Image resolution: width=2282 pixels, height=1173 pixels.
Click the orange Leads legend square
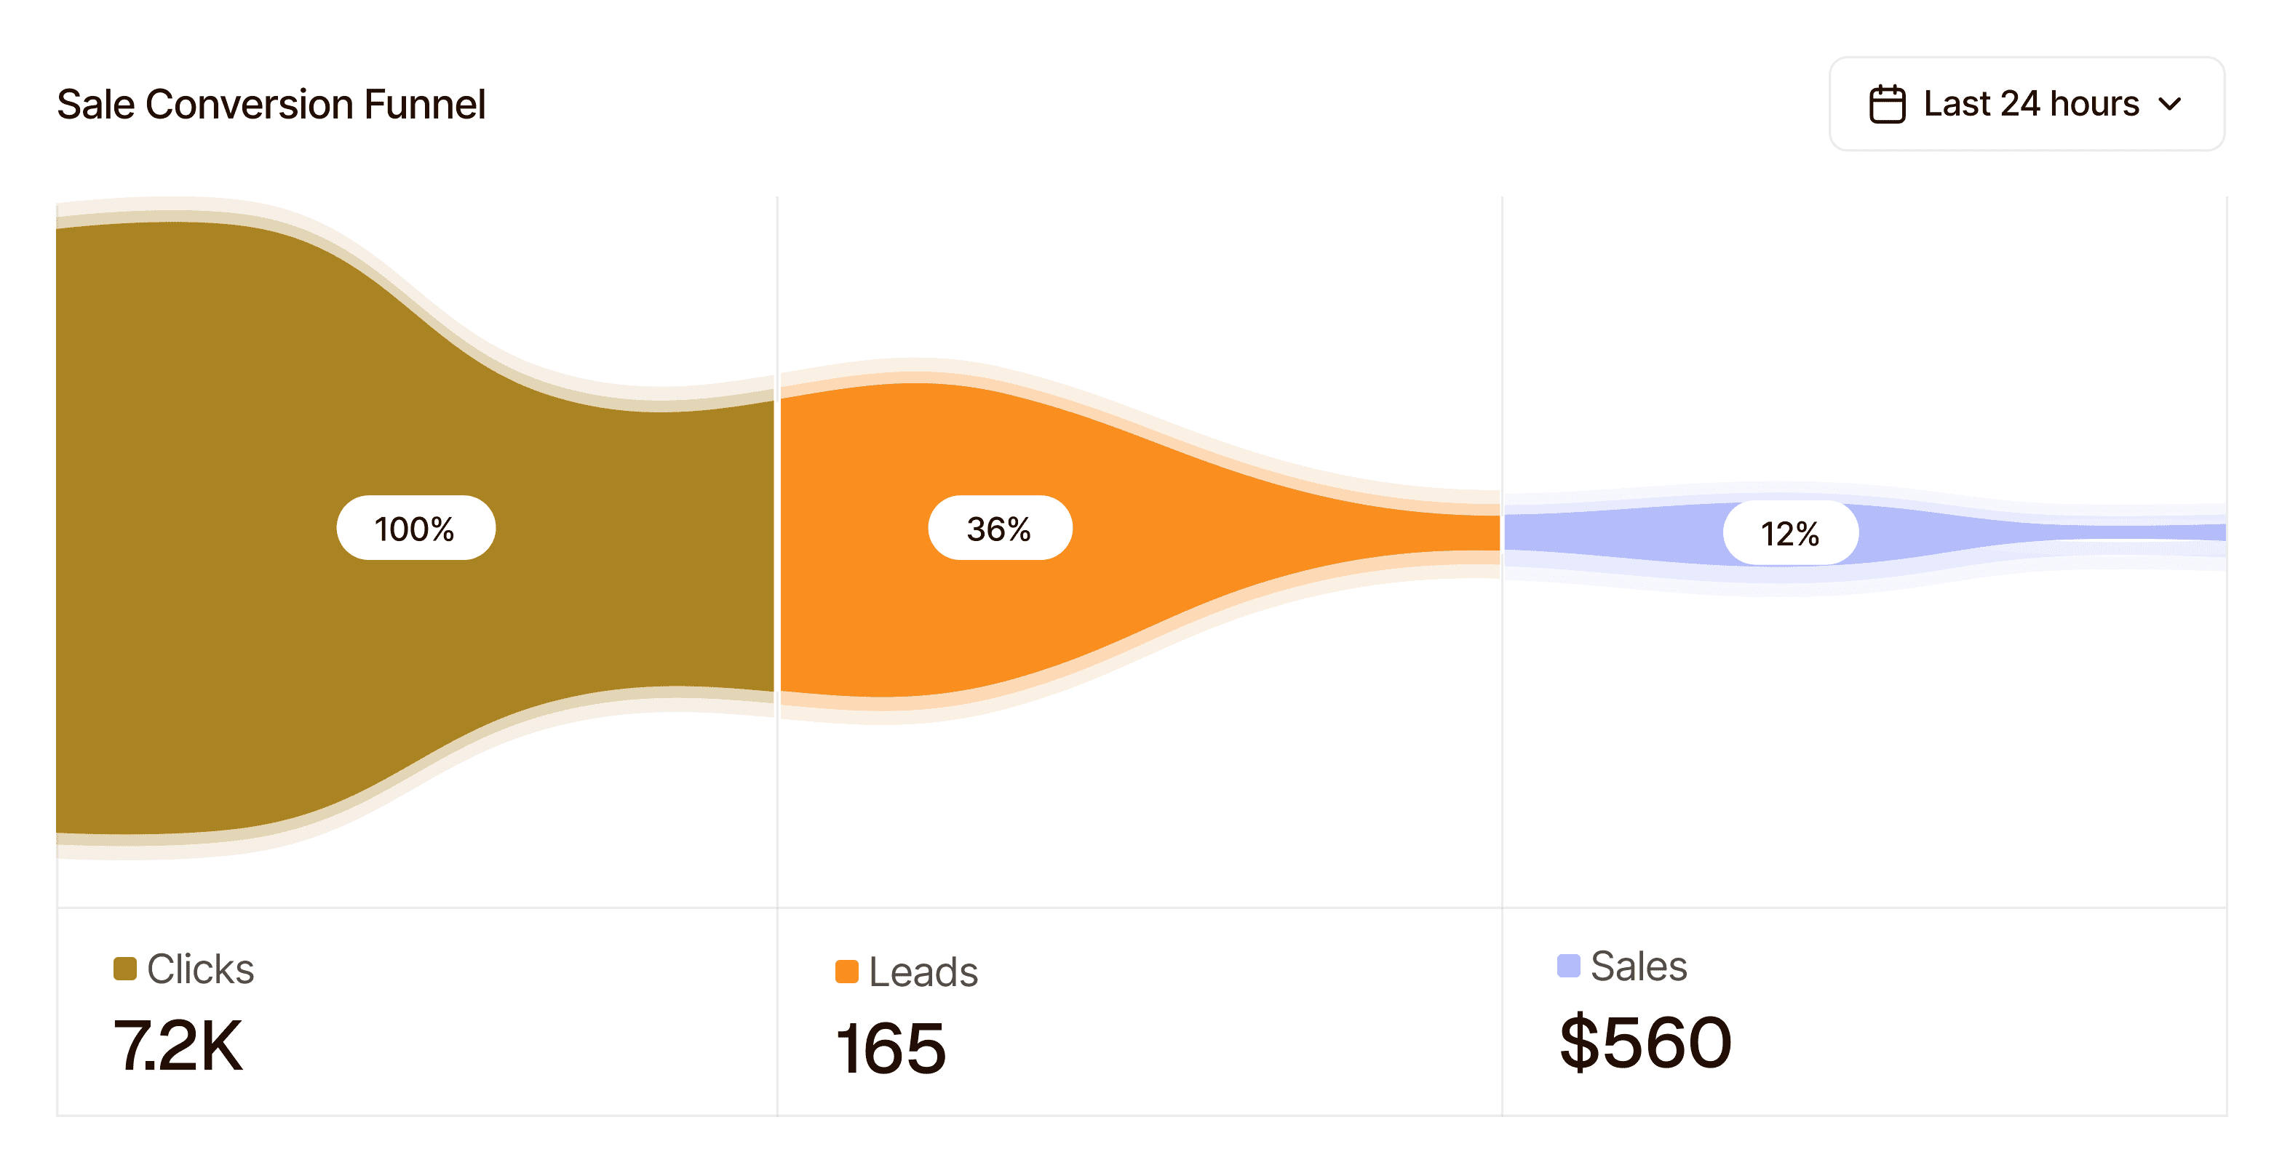click(x=847, y=971)
